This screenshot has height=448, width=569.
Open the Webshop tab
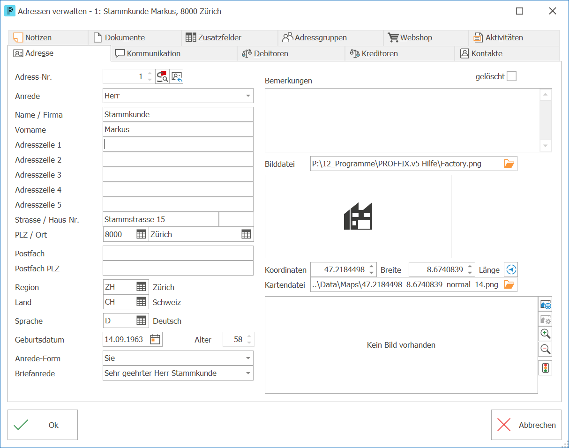click(x=426, y=38)
